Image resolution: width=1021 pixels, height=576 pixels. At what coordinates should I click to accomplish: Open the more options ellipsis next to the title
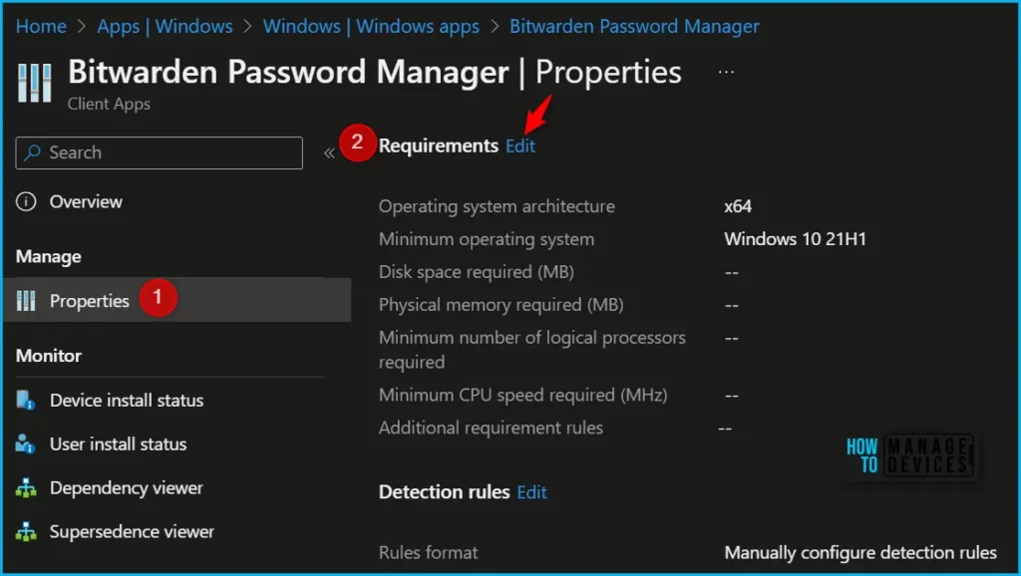726,72
